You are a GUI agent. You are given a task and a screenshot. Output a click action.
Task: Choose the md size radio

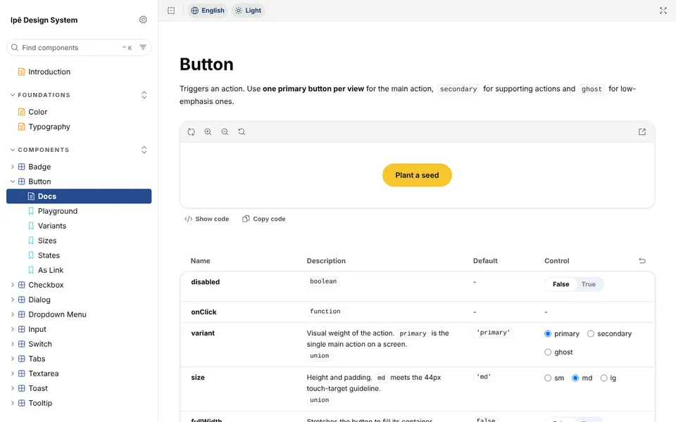click(x=575, y=378)
